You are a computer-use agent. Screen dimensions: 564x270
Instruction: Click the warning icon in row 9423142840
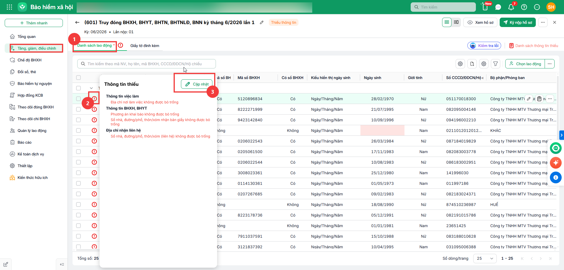[94, 120]
